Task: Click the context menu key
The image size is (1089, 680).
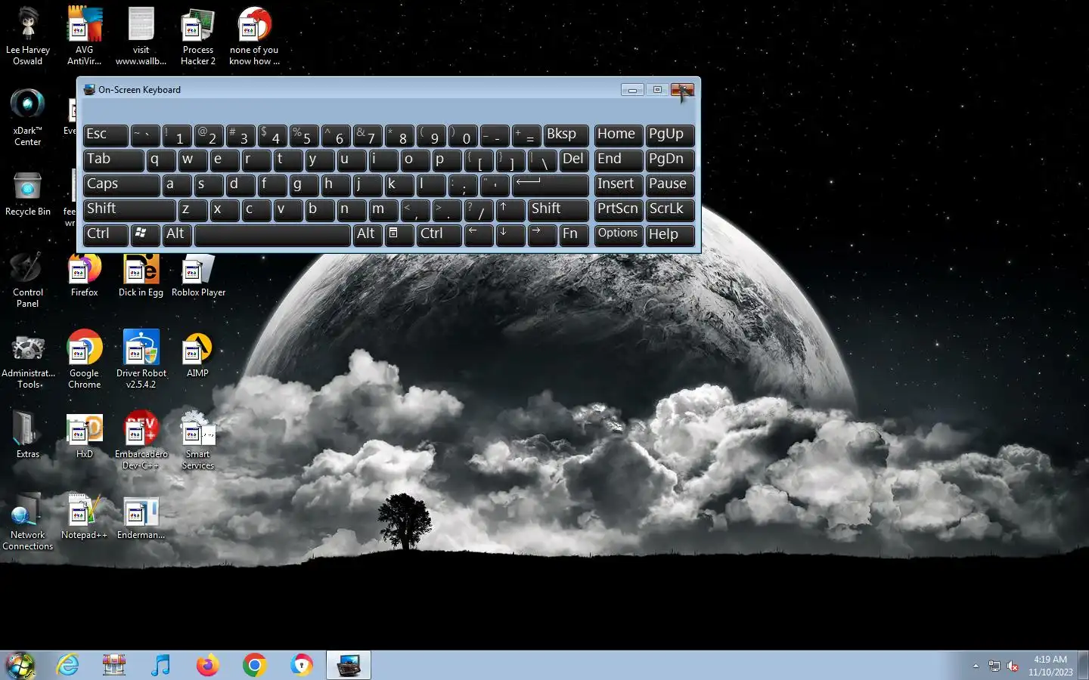Action: (399, 234)
